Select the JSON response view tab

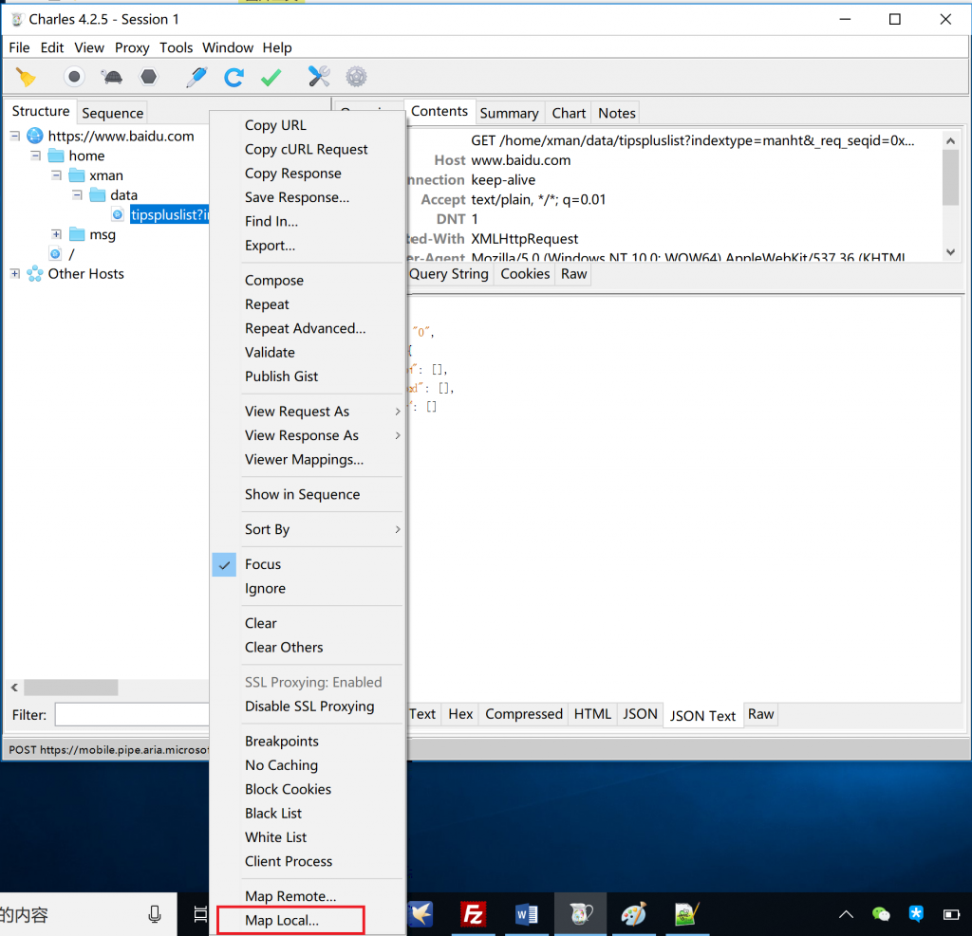(640, 714)
